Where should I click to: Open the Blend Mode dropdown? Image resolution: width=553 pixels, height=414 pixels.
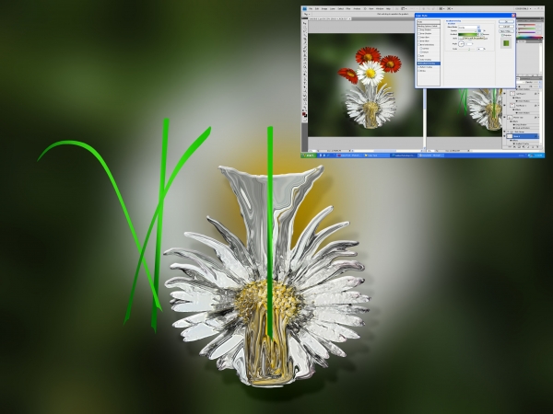[x=469, y=27]
